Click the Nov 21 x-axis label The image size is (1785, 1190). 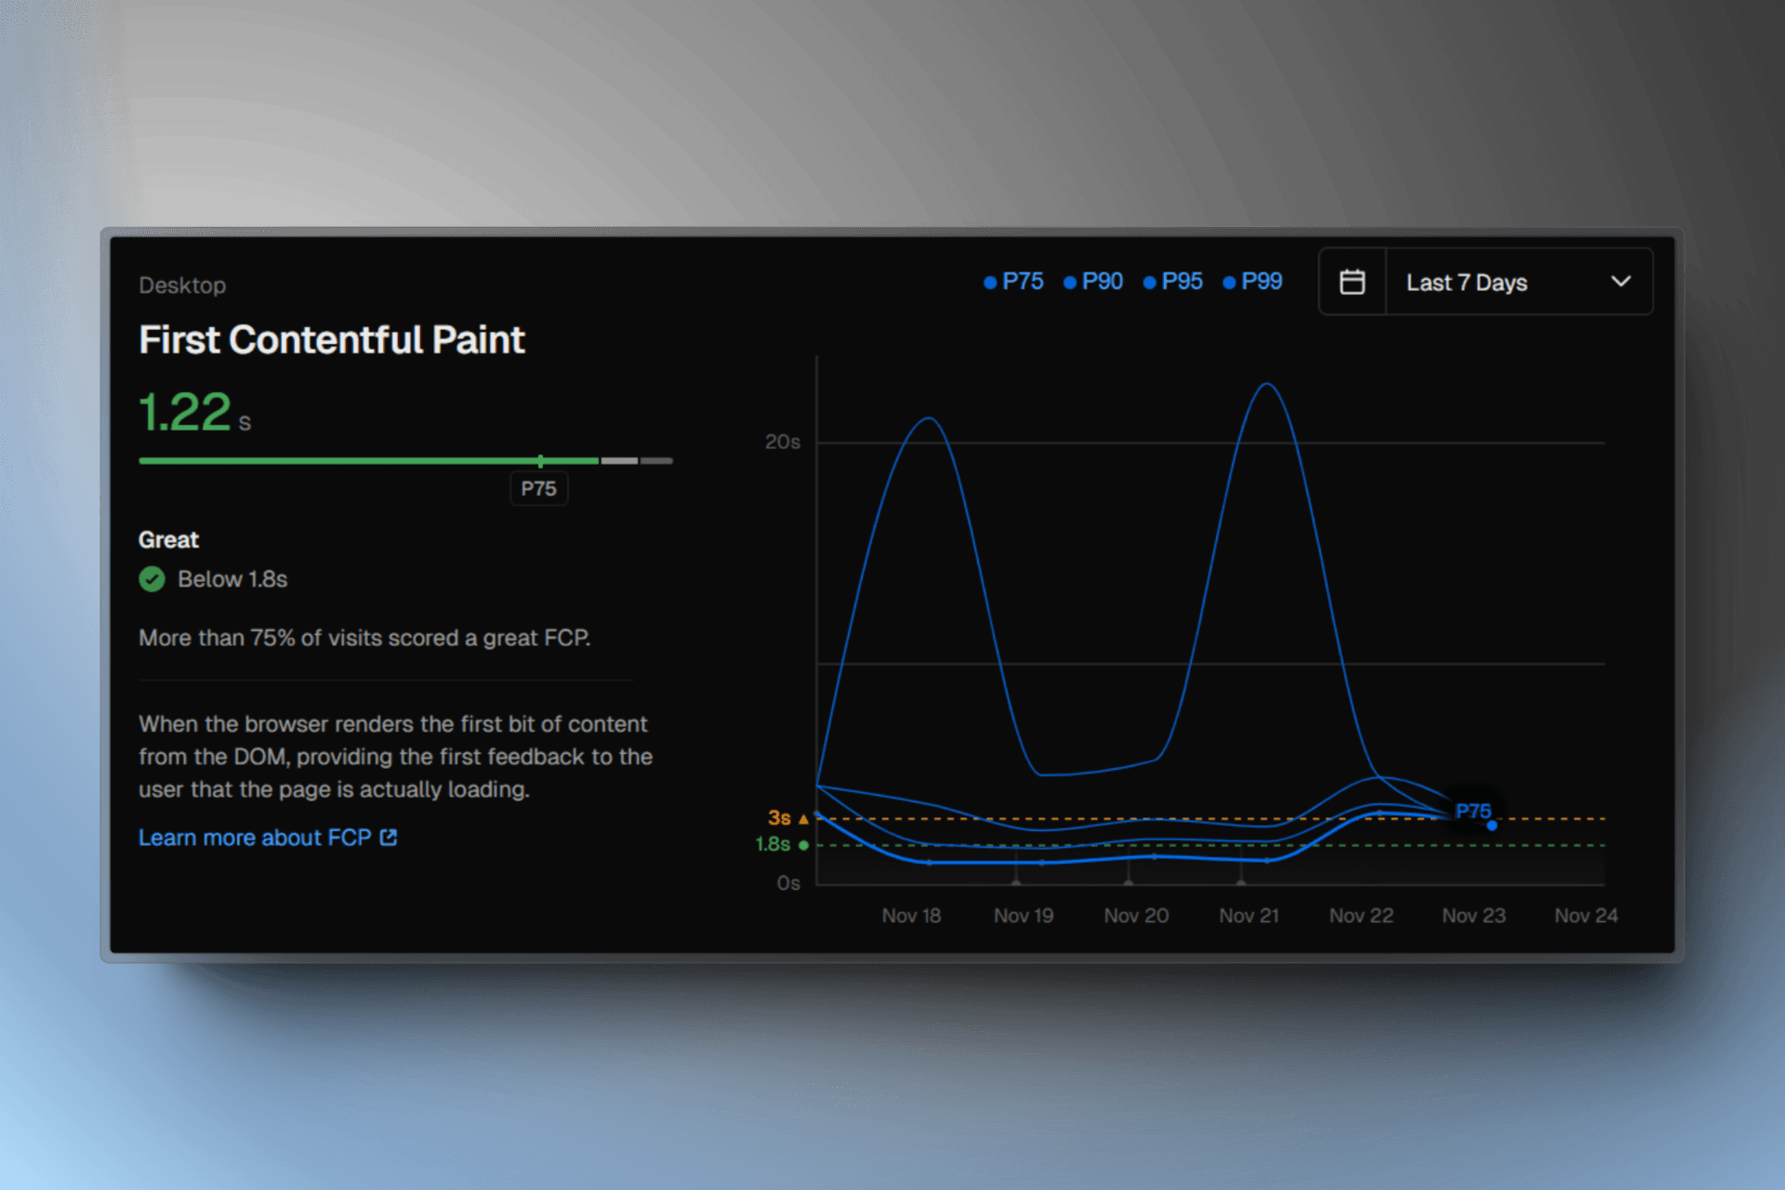tap(1249, 916)
